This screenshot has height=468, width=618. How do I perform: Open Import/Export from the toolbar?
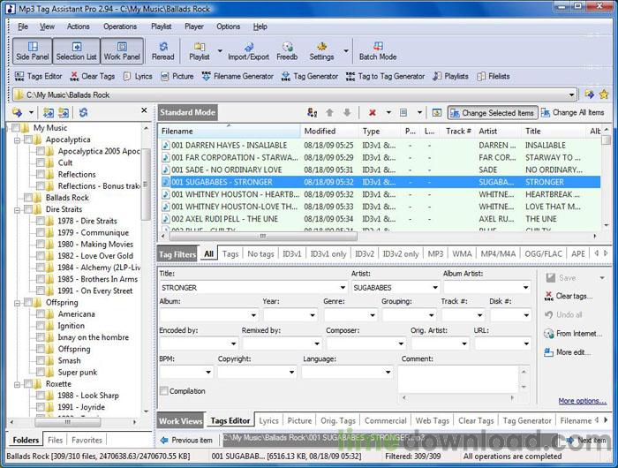pos(248,50)
